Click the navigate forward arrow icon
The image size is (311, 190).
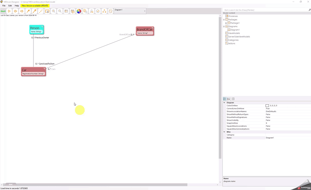(22, 11)
